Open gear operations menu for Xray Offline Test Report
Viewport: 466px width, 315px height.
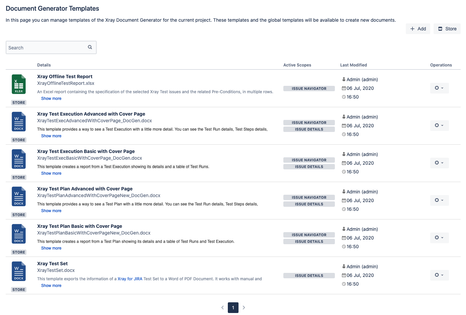click(439, 88)
